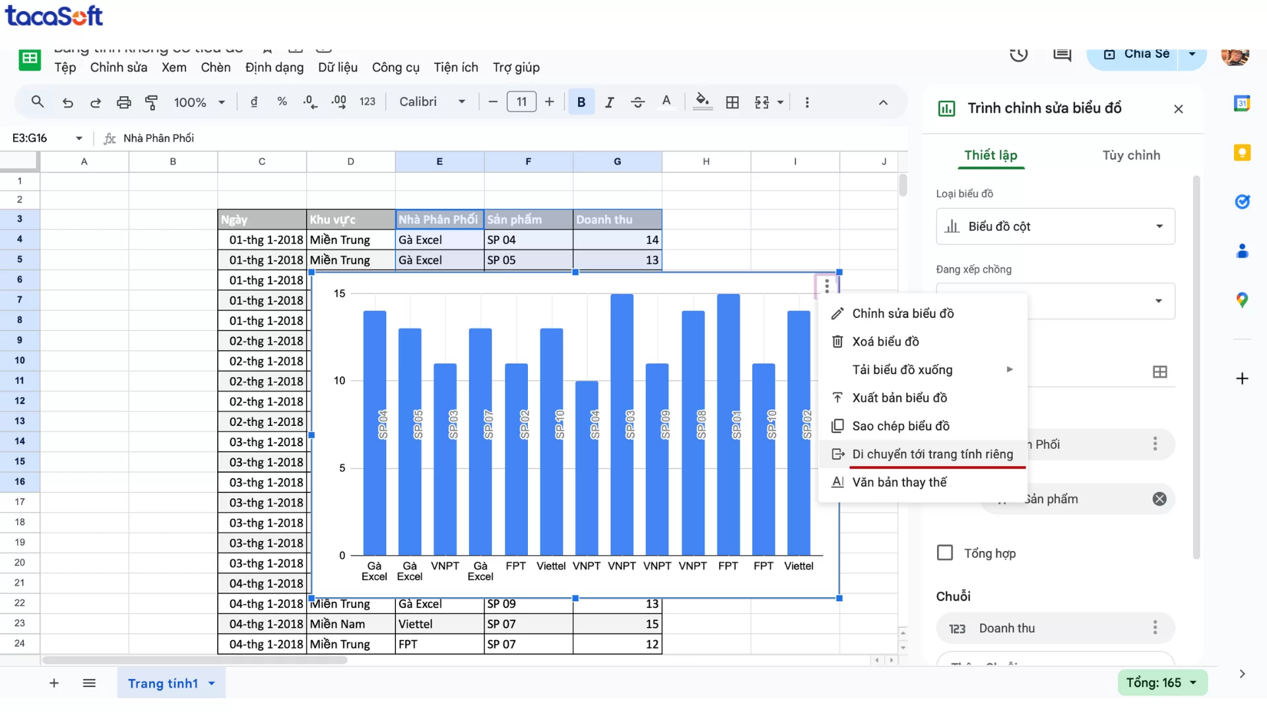This screenshot has width=1267, height=712.
Task: Open the Loại biểu đồ dropdown
Action: 1055,226
